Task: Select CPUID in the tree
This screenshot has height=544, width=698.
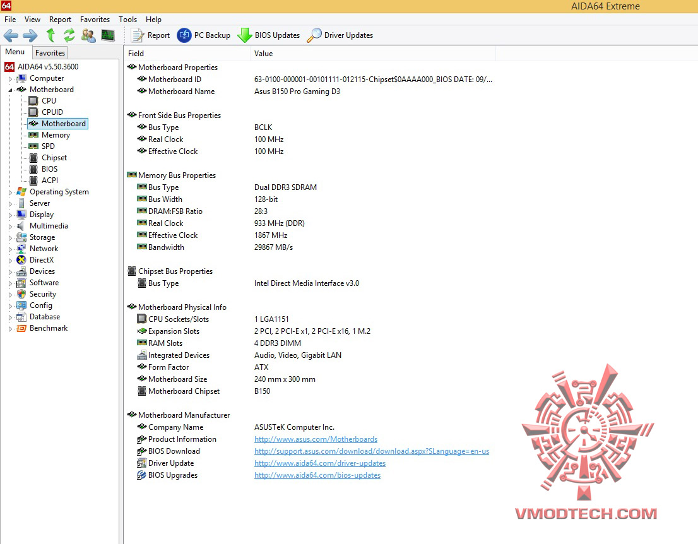Action: [x=52, y=112]
